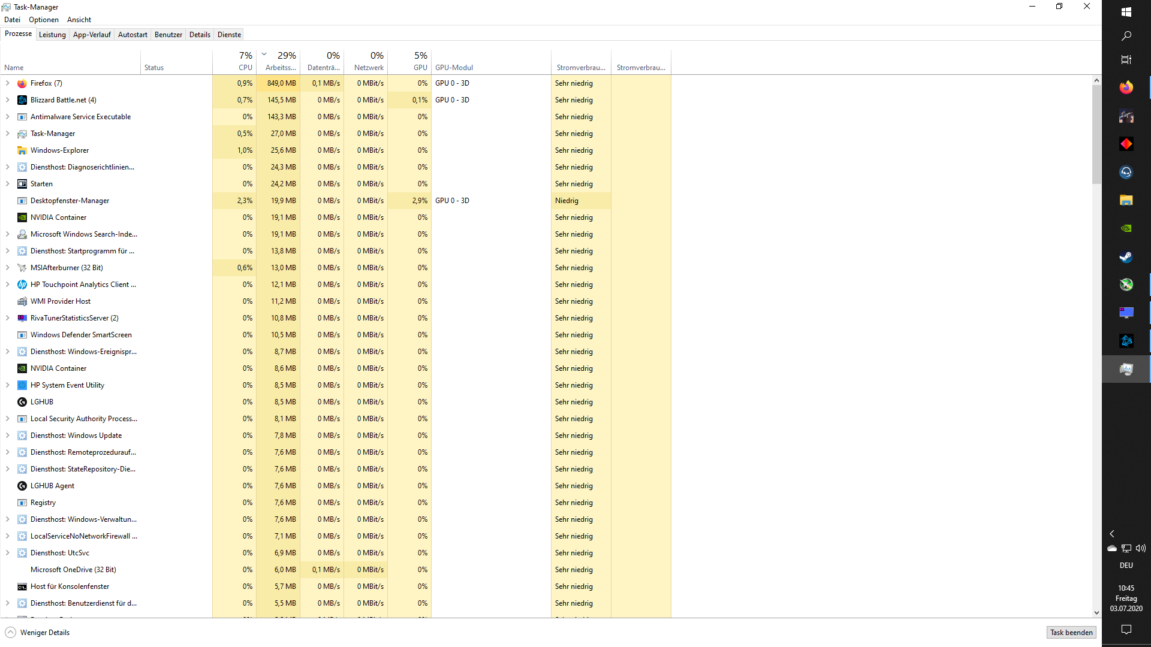This screenshot has width=1151, height=647.
Task: Click the HP Touchpoint Analytics Client icon
Action: 22,285
